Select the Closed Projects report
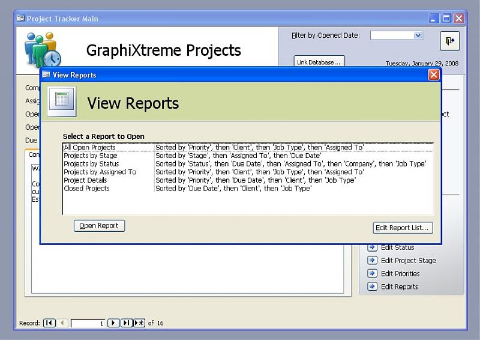Screen dimensions: 480x340 tap(248, 188)
